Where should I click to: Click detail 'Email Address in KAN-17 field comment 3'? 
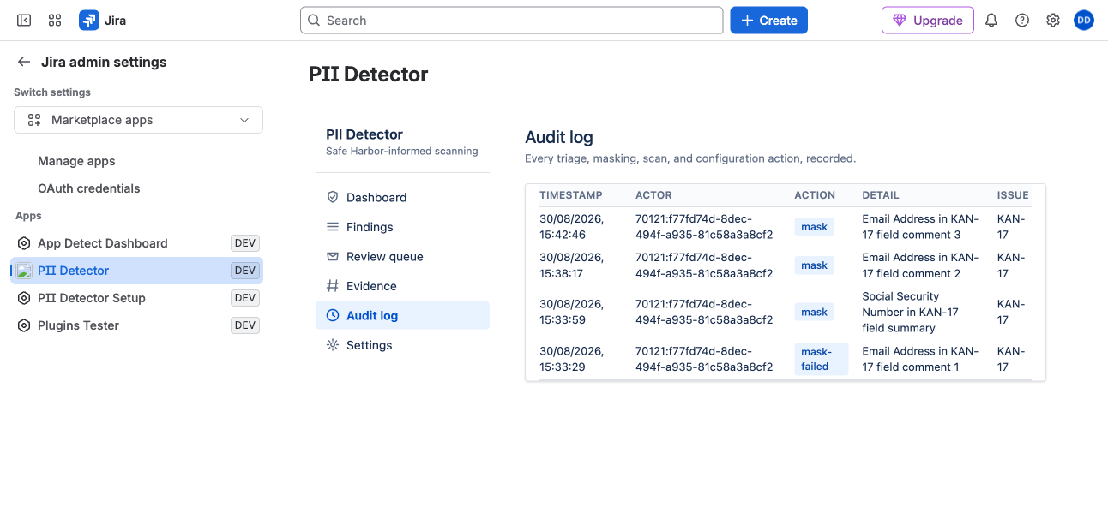pos(919,227)
